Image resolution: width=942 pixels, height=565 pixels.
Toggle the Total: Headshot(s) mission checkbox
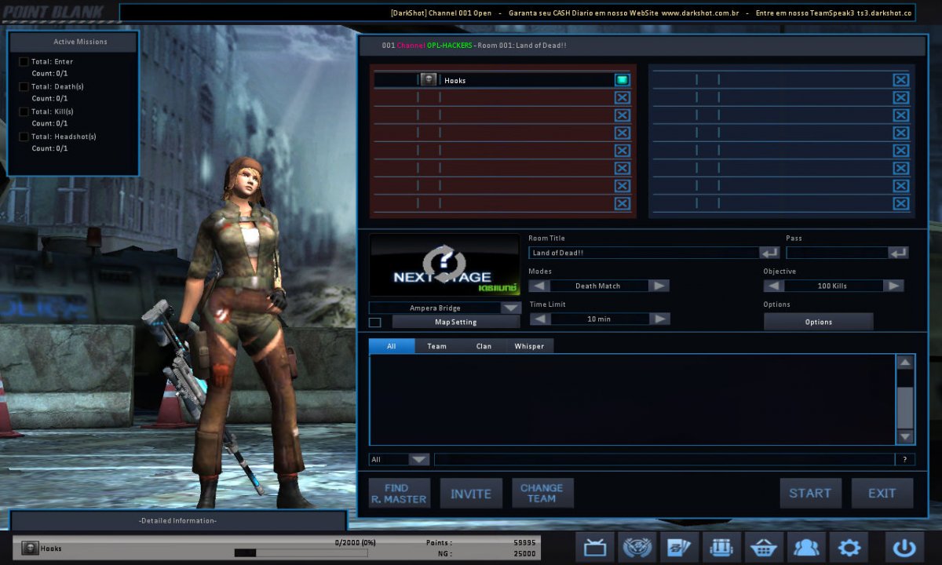[x=24, y=137]
